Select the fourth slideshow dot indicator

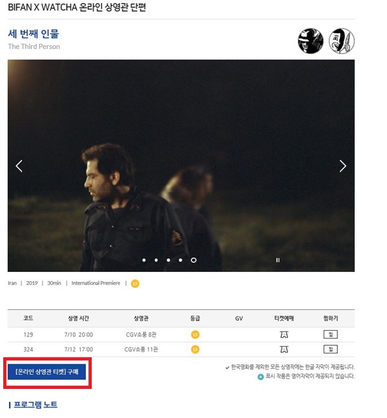[181, 260]
